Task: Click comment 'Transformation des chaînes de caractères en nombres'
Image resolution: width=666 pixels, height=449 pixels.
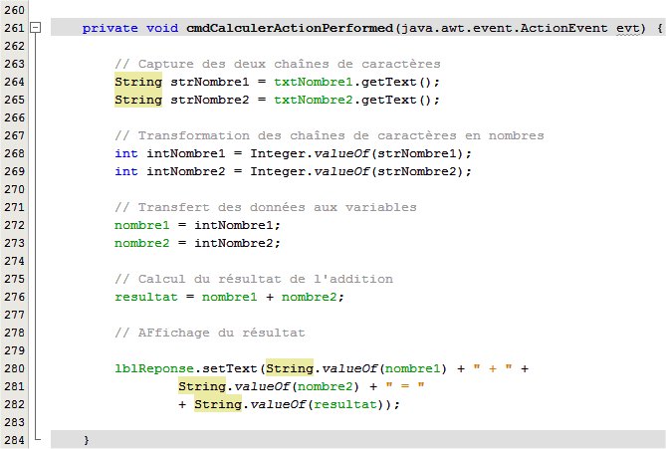Action: point(330,135)
